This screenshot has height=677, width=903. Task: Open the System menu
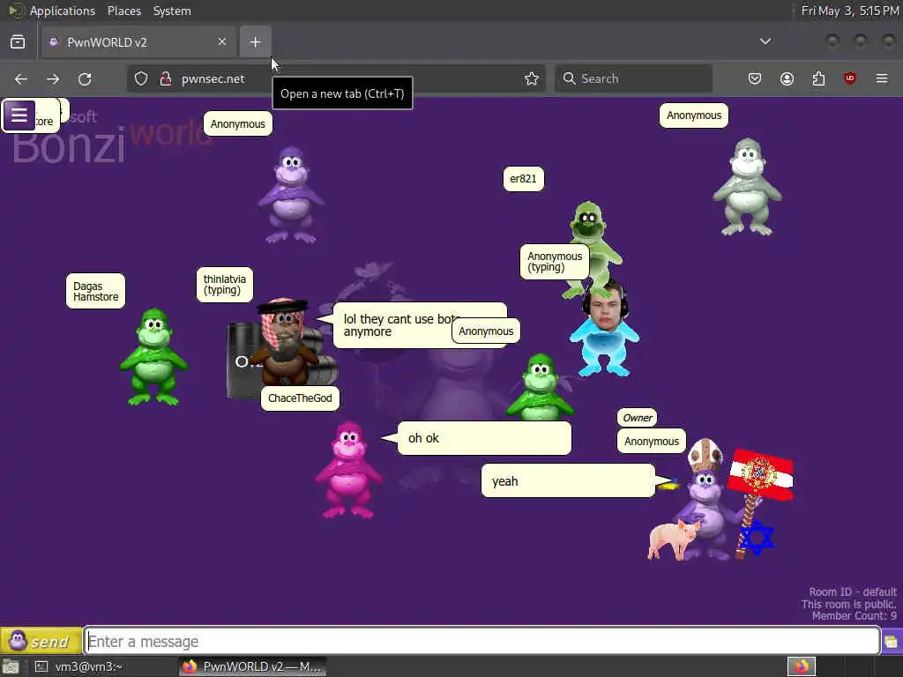[172, 11]
